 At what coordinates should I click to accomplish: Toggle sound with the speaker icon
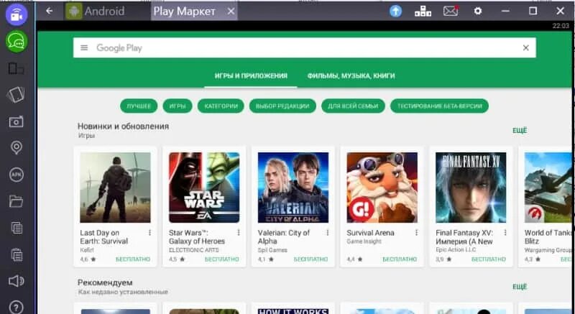(16, 281)
